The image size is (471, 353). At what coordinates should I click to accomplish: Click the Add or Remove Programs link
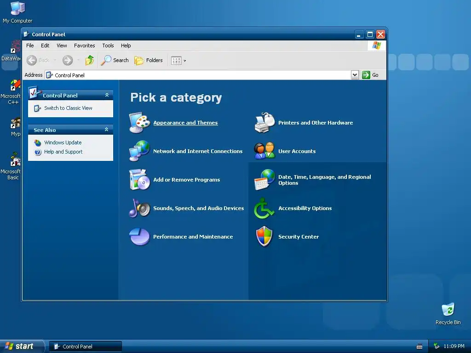coord(187,180)
